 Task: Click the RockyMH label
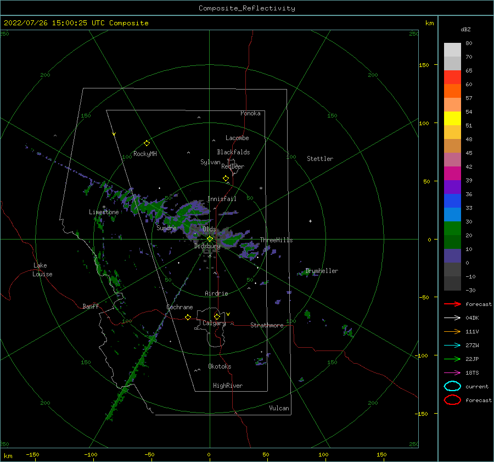tap(145, 154)
